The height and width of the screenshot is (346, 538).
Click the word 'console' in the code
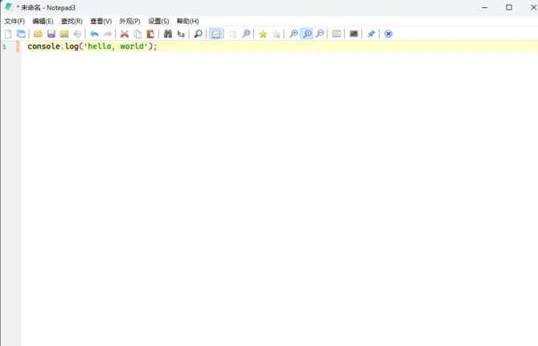[x=44, y=47]
